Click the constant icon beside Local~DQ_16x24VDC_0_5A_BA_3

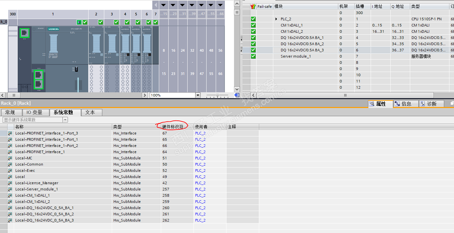10,221
